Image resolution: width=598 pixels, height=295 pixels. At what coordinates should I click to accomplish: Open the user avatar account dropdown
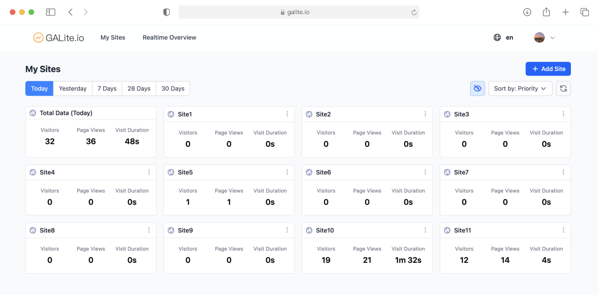544,38
